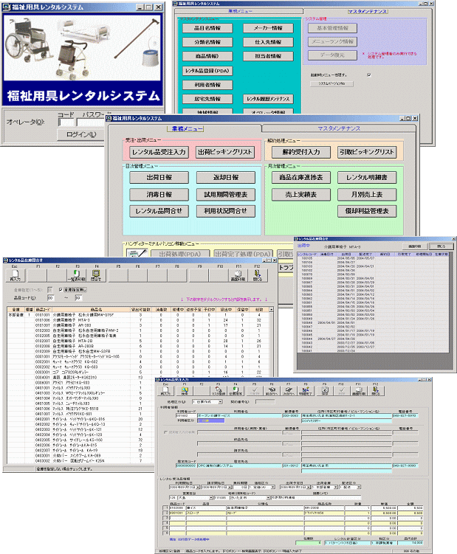This screenshot has width=457, height=554.
Task: Toggle the greyed user-input checkbox in order entry
Action: [x=165, y=432]
